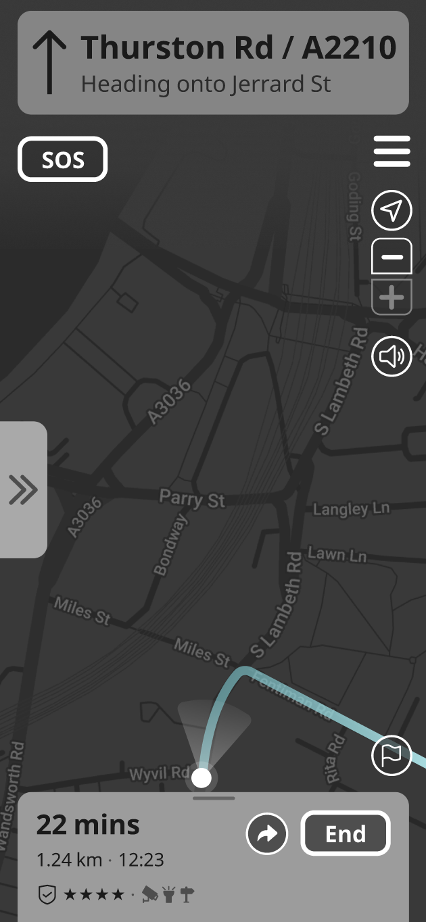Tap the Thurston Rd direction banner

tap(213, 63)
